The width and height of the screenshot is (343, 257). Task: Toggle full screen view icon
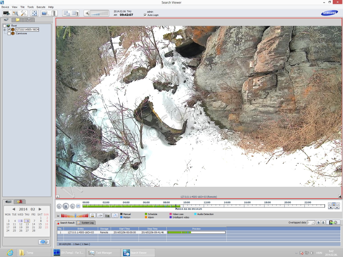pos(34,13)
